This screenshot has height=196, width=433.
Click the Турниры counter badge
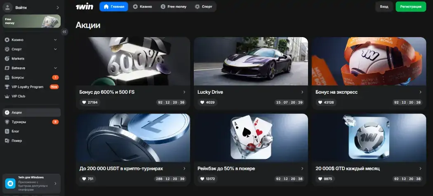55,122
